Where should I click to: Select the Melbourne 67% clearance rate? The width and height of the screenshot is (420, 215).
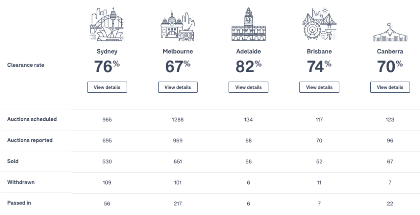point(178,66)
